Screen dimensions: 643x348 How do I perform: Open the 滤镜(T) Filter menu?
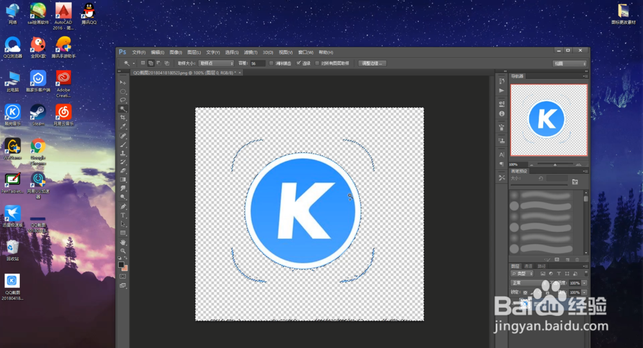pyautogui.click(x=251, y=53)
